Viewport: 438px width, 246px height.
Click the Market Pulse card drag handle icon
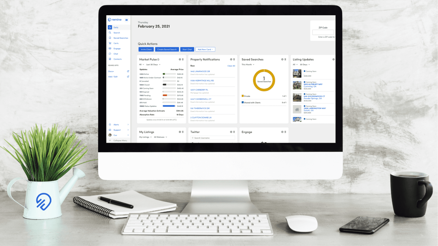coord(183,59)
